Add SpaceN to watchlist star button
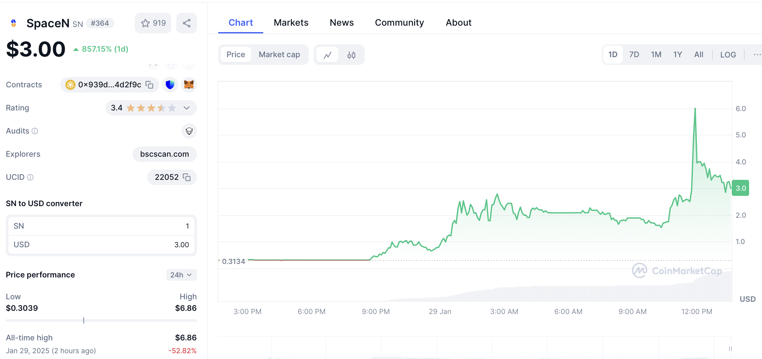This screenshot has height=359, width=762. [153, 23]
